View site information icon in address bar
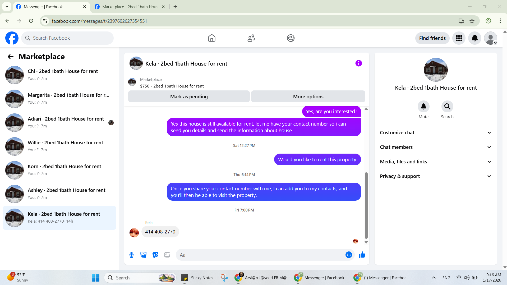Image resolution: width=507 pixels, height=285 pixels. [45, 21]
